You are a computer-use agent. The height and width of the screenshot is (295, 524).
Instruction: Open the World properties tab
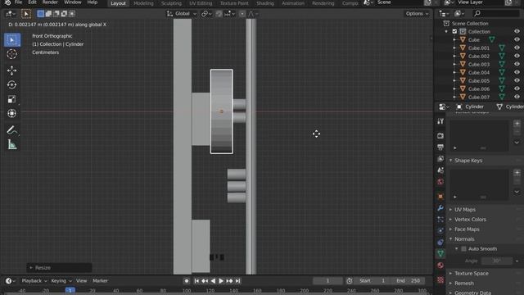click(440, 182)
